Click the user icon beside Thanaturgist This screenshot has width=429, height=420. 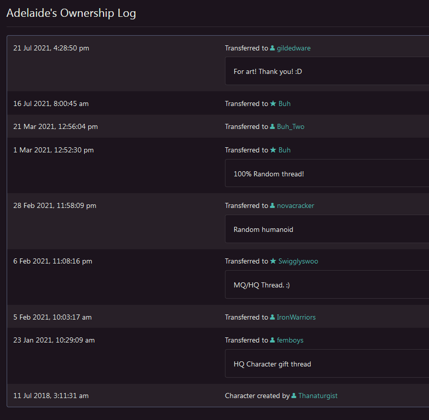[294, 396]
